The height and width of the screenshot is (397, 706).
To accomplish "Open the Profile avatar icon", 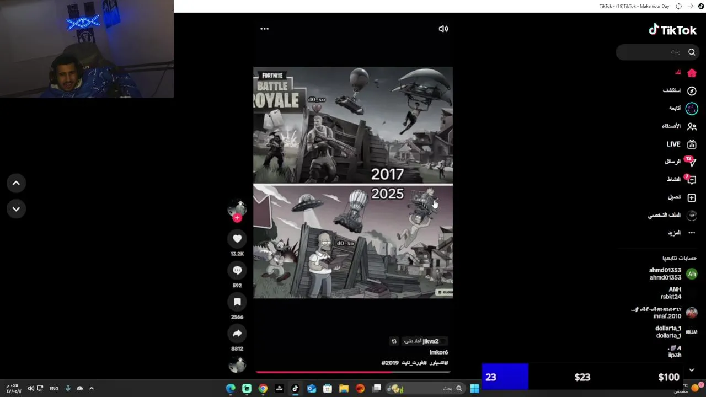I will tap(692, 215).
